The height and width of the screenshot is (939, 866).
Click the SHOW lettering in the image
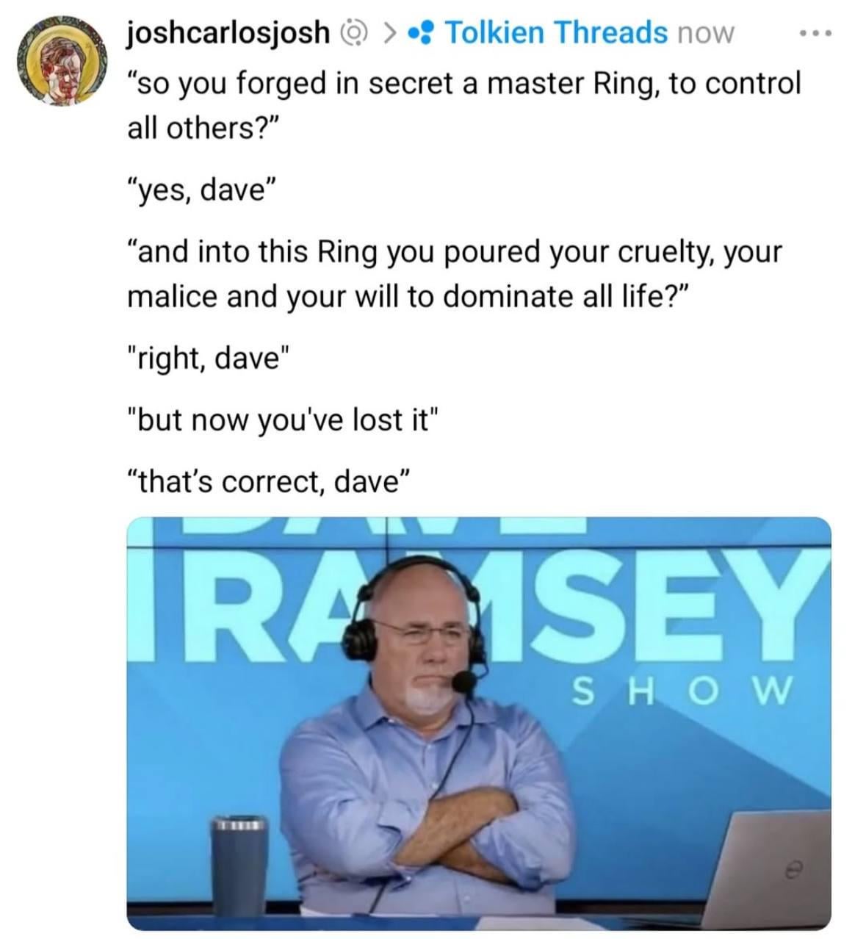click(x=681, y=690)
